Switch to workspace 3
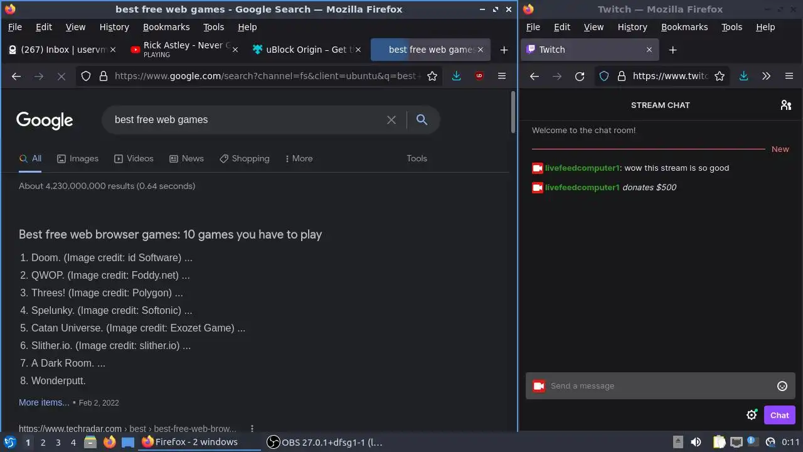Viewport: 803px width, 452px height. (58, 442)
